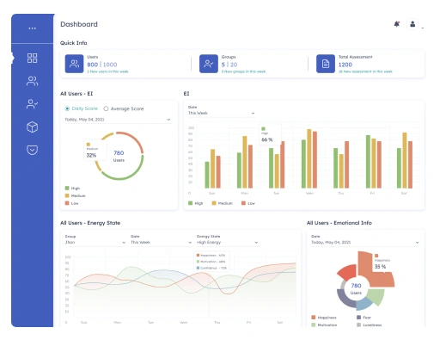Select the Daily Score radio button
This screenshot has width=446, height=340.
click(x=67, y=108)
